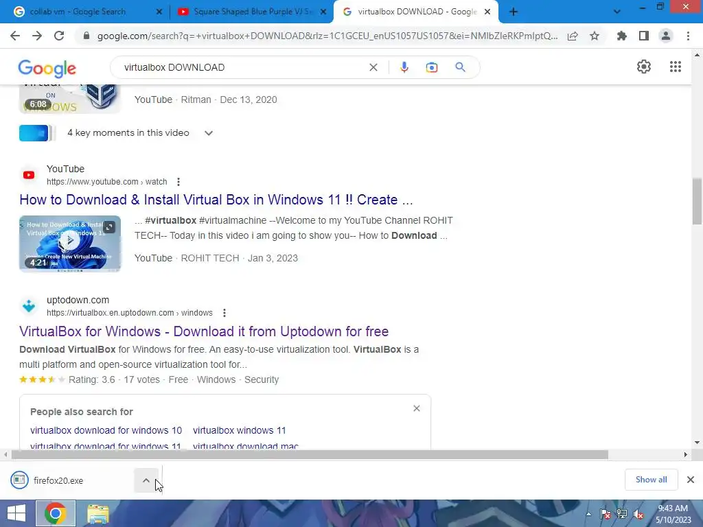
Task: Start voice search with microphone
Action: click(x=404, y=67)
